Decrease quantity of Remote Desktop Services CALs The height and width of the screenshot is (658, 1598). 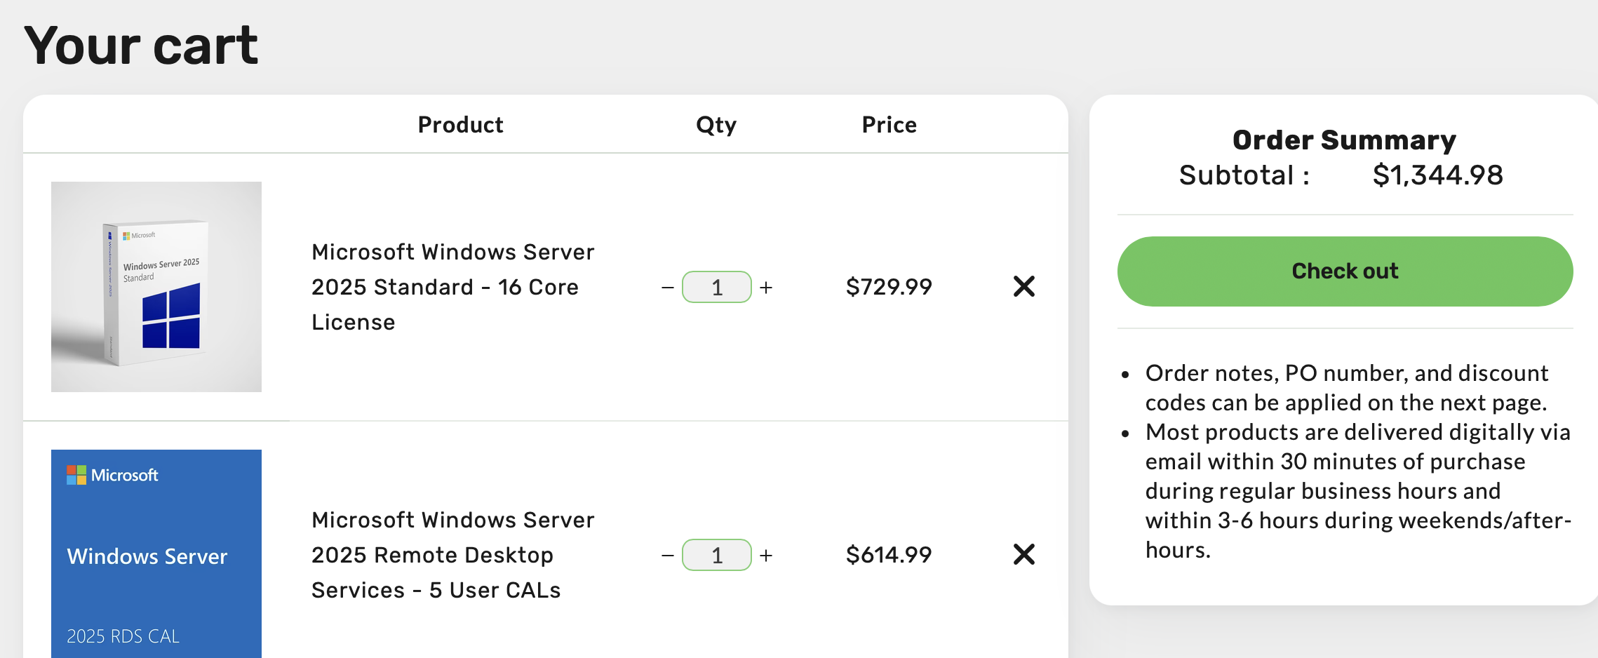[x=667, y=556]
